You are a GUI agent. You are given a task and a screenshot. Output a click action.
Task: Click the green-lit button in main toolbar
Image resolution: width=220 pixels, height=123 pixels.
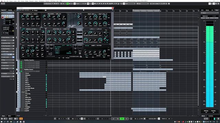point(68,4)
